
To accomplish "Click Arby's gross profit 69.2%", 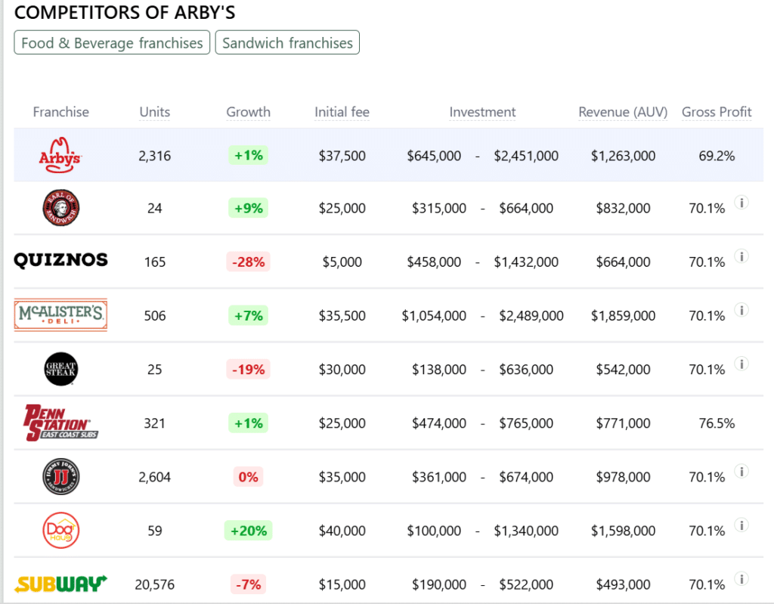I will coord(717,156).
